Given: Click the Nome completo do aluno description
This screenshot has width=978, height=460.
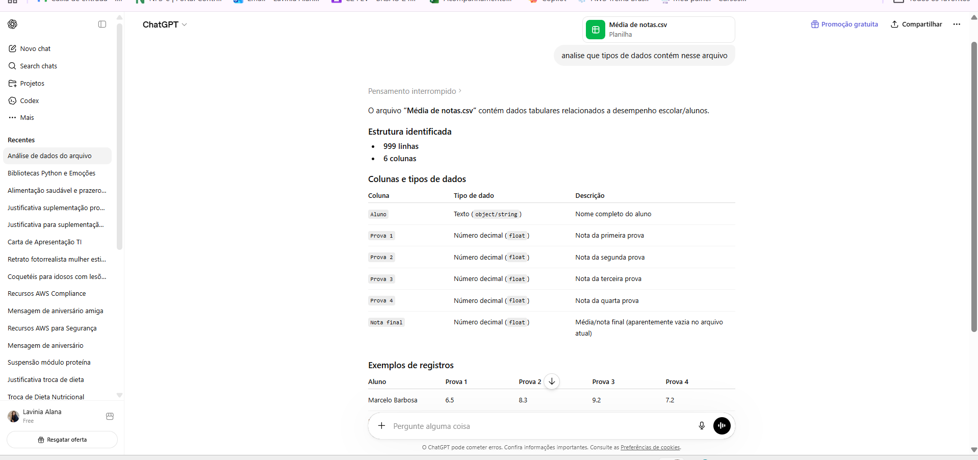Looking at the screenshot, I should pos(613,214).
